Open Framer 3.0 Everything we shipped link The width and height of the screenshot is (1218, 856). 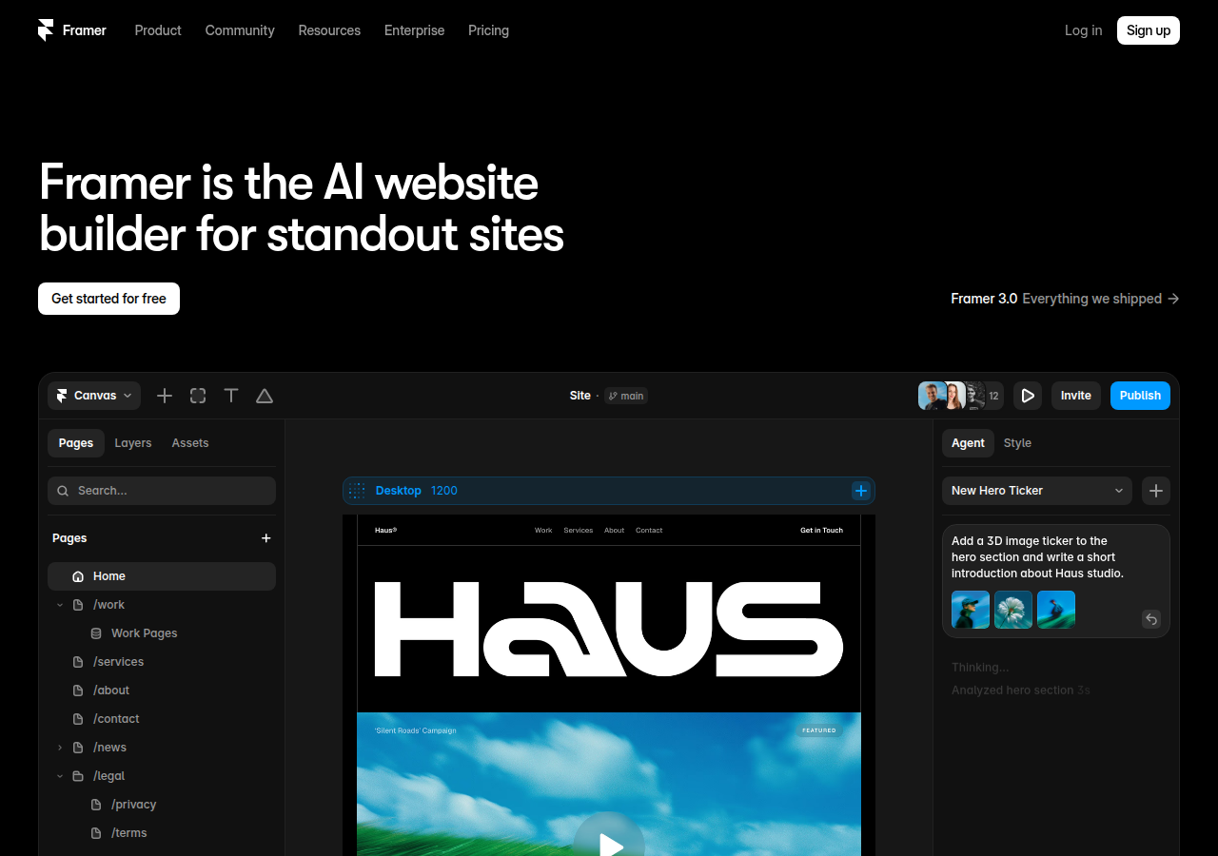pos(1065,299)
